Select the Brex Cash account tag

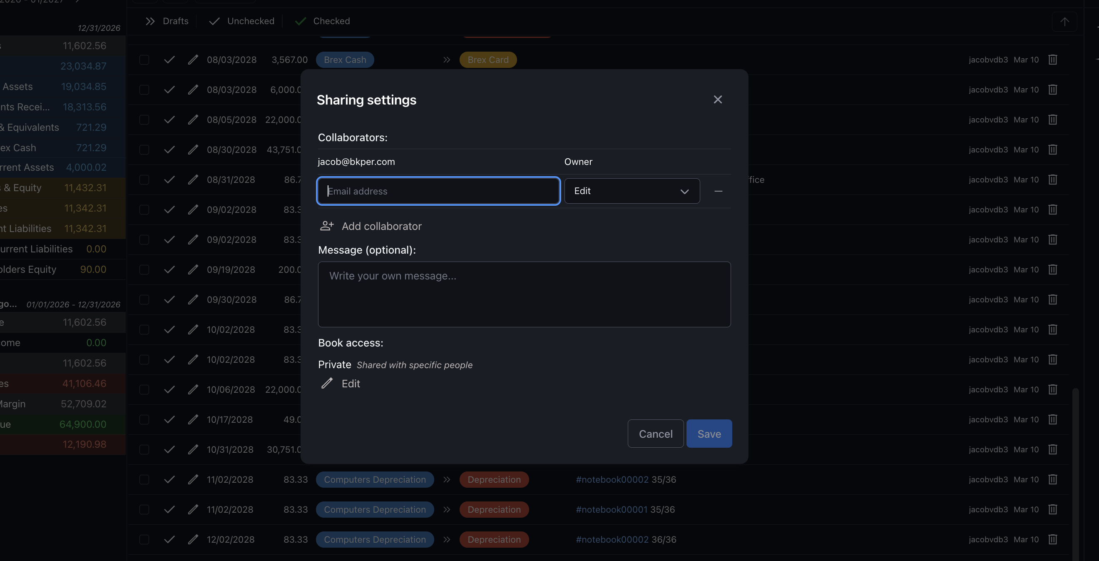[345, 60]
